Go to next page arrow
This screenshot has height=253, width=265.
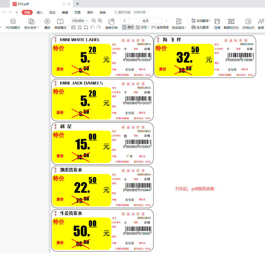coord(167,21)
